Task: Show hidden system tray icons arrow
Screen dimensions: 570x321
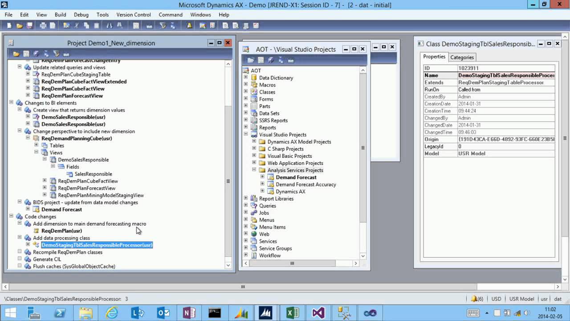Action: pyautogui.click(x=487, y=313)
